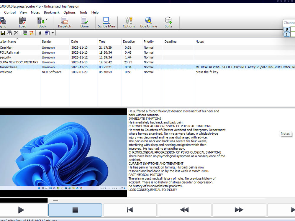
Task: Sort by the Dictation Name column header
Action: (20, 42)
